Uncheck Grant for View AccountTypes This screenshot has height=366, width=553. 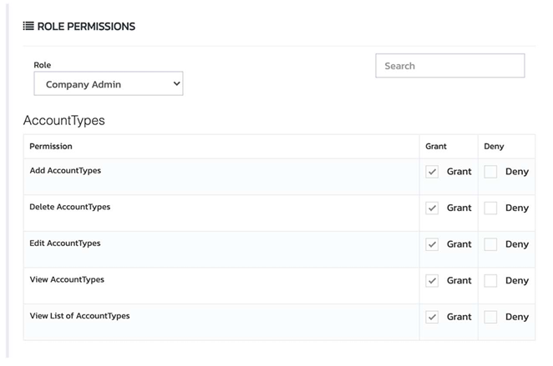click(x=432, y=281)
